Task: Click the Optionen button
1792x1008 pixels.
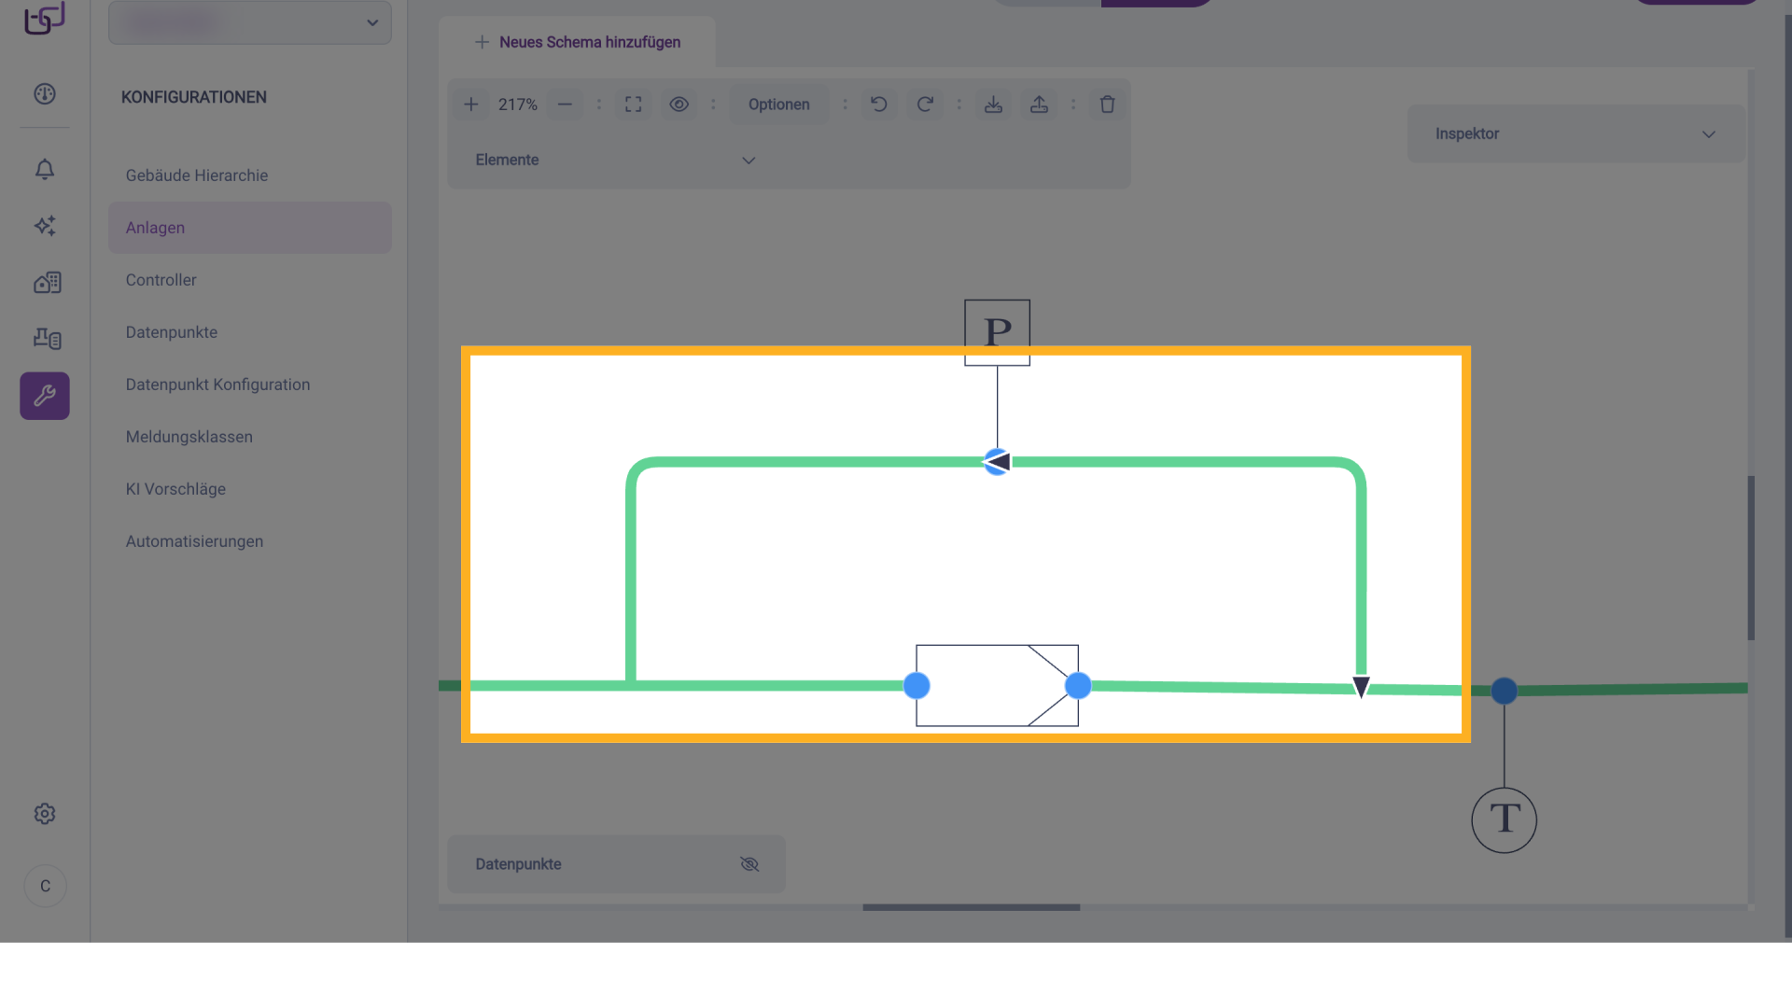Action: (778, 105)
